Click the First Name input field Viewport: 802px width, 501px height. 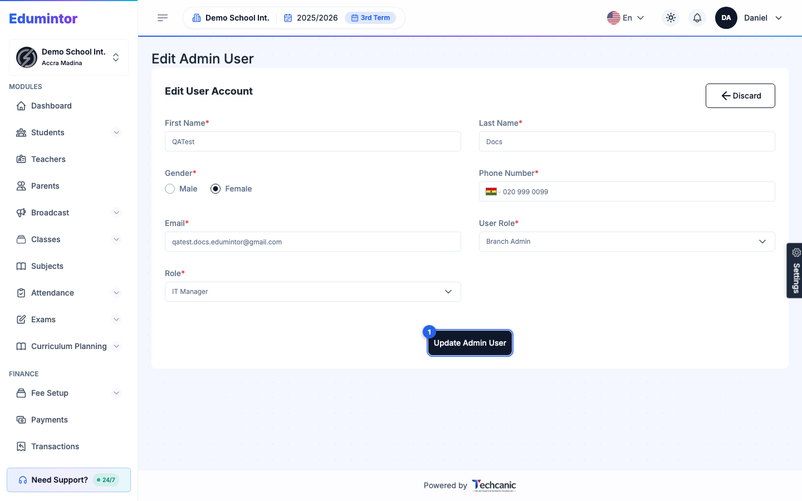tap(313, 141)
